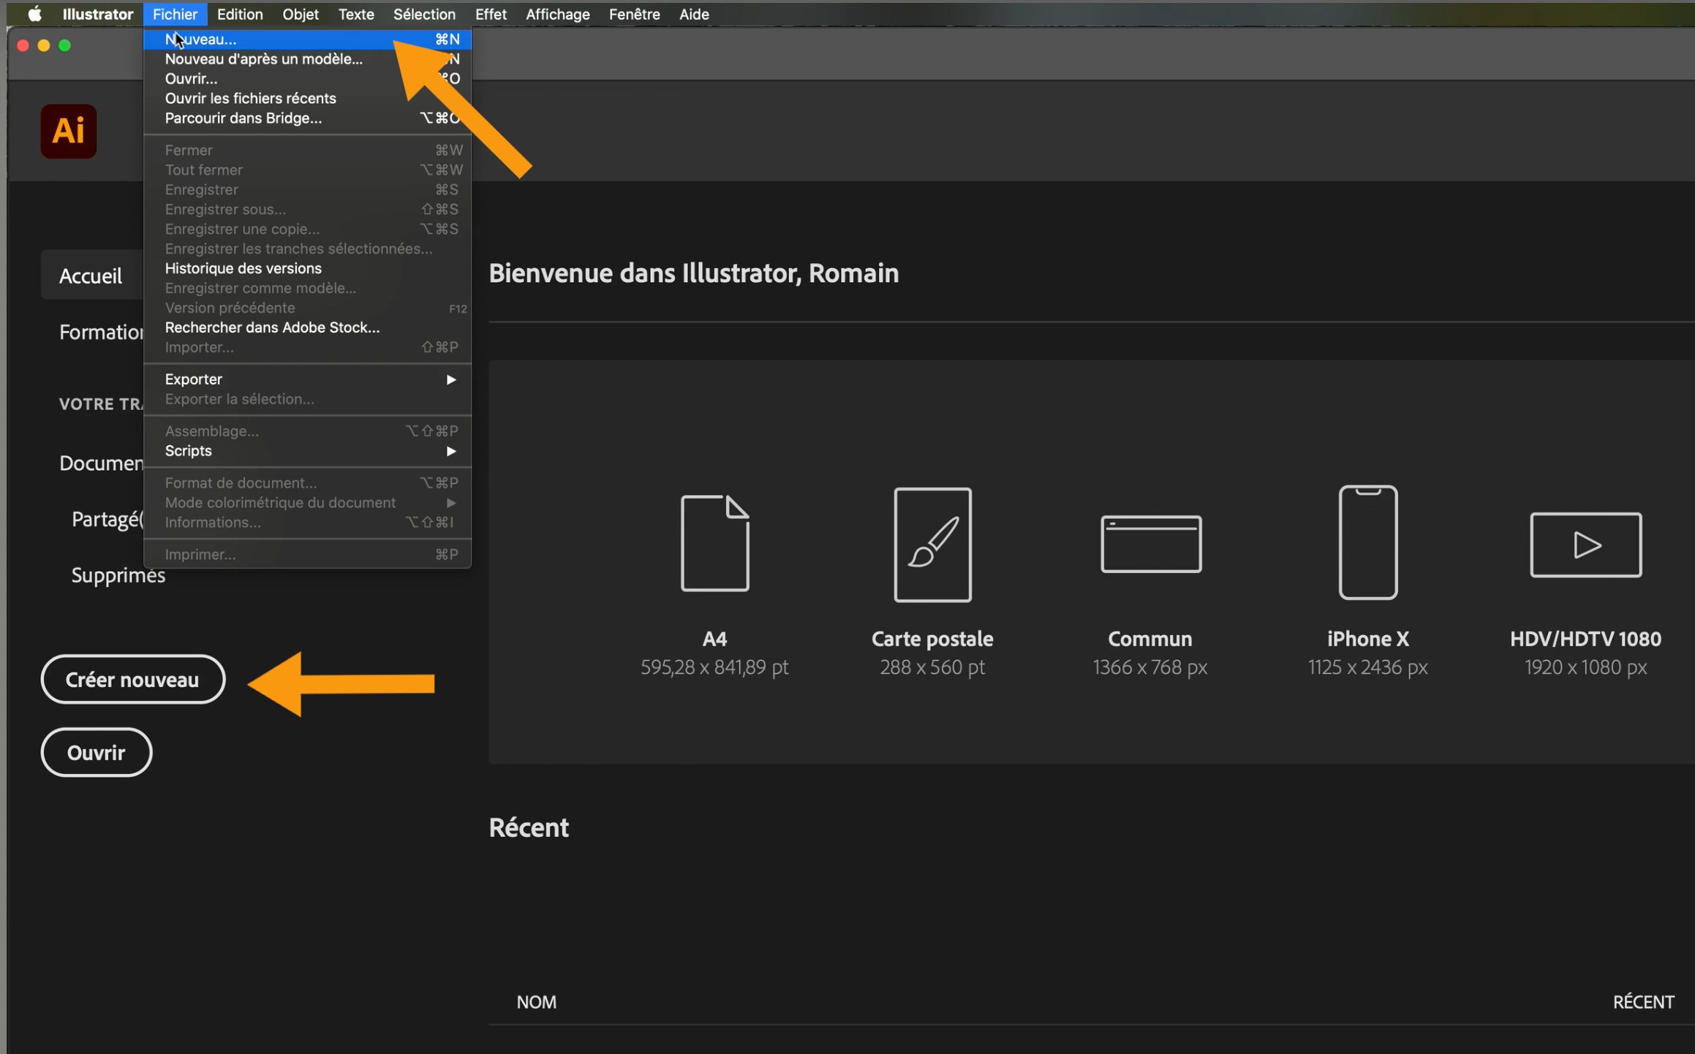The height and width of the screenshot is (1054, 1695).
Task: Go to the Accueil sidebar tab
Action: pyautogui.click(x=91, y=276)
